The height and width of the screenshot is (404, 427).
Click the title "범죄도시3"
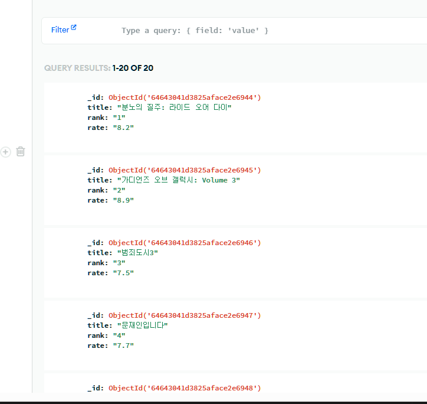pyautogui.click(x=137, y=253)
